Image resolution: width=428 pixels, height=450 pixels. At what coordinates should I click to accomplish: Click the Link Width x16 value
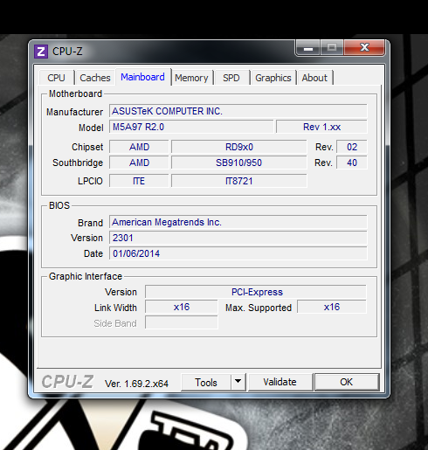182,307
